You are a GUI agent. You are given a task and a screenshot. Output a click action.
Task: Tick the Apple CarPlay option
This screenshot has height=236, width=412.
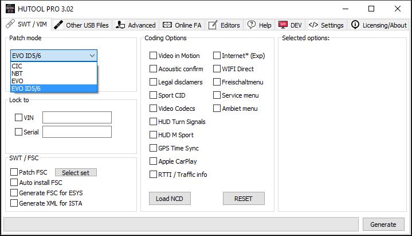153,161
